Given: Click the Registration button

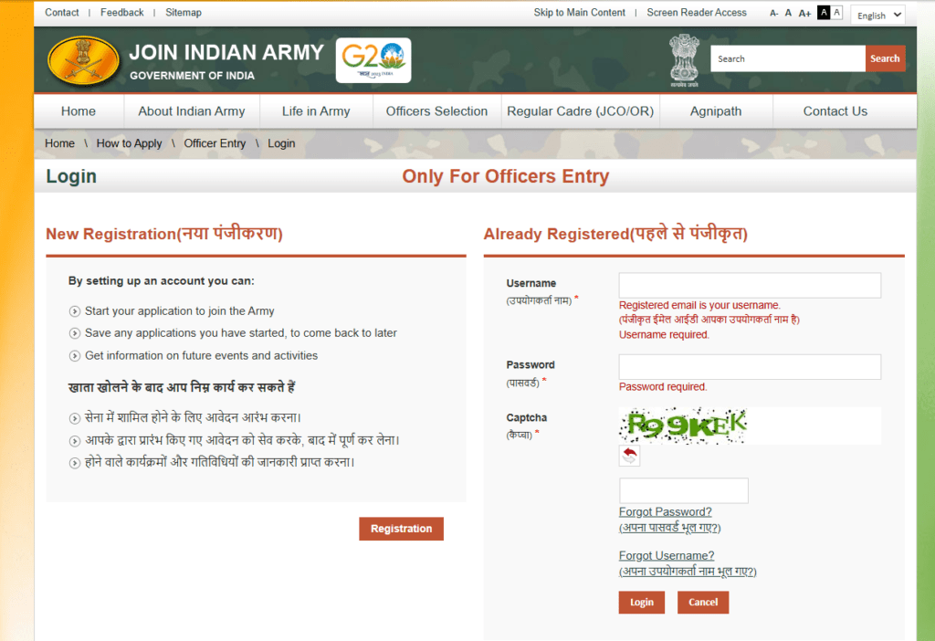Looking at the screenshot, I should coord(402,529).
